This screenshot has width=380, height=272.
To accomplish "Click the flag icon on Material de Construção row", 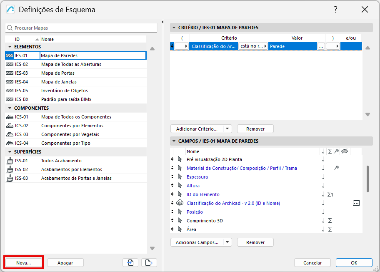I will coord(337,168).
